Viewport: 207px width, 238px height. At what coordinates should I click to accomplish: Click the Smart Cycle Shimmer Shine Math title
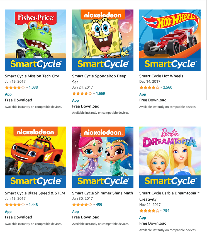coord(103,193)
